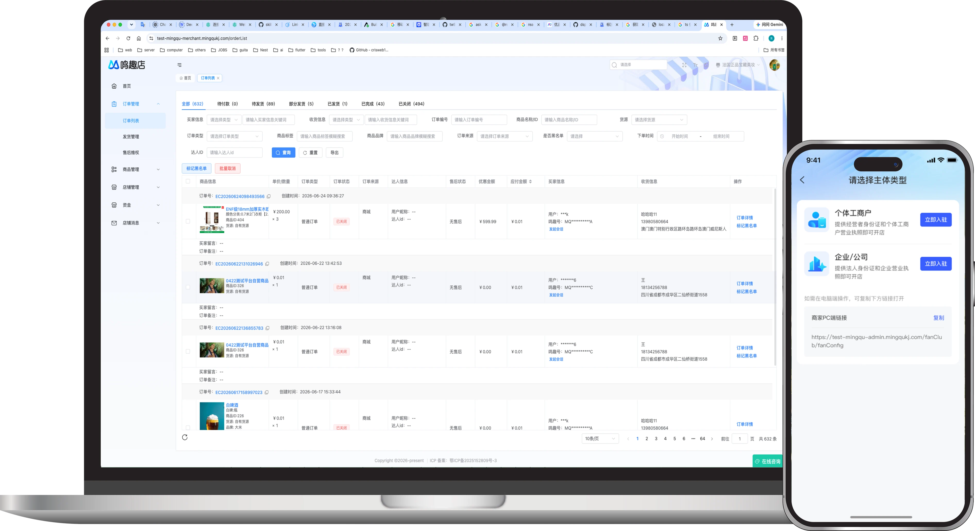Click the 达人ID input field
The height and width of the screenshot is (531, 975).
tap(235, 153)
